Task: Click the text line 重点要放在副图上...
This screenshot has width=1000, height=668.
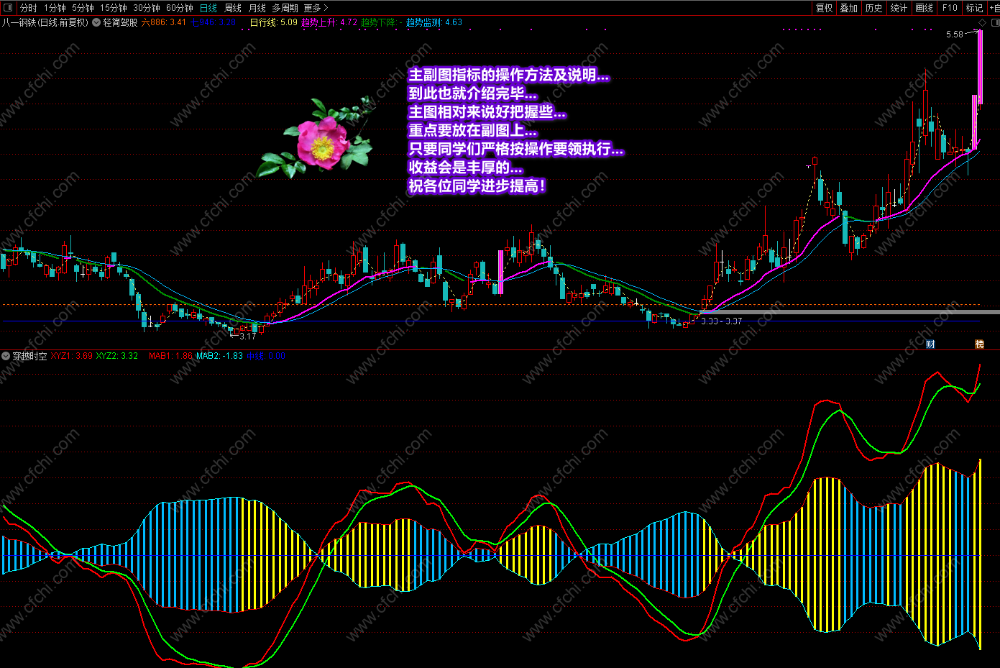Action: pos(472,131)
